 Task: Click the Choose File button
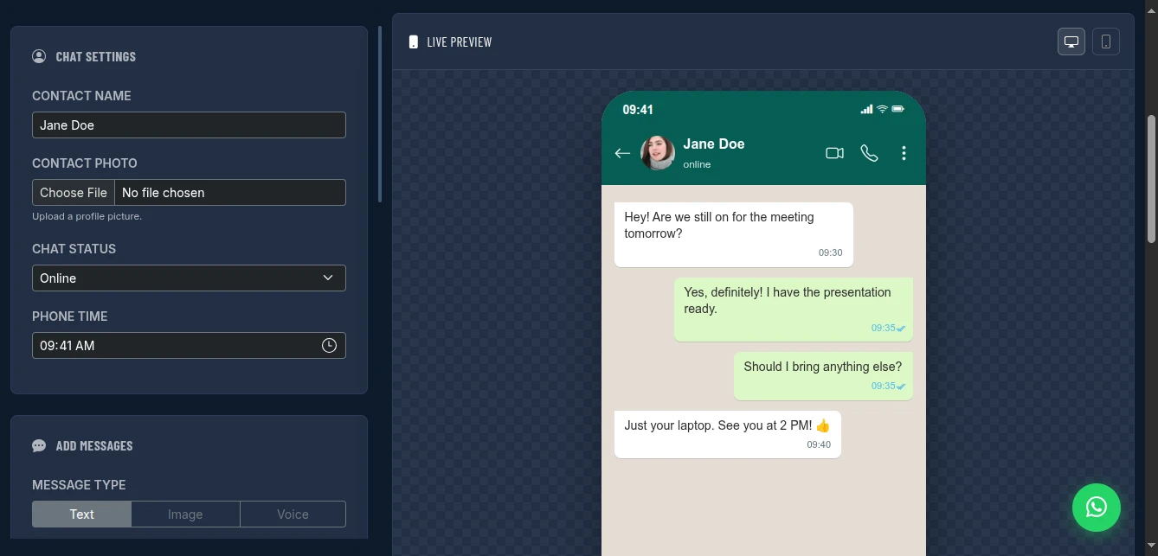[x=73, y=192]
